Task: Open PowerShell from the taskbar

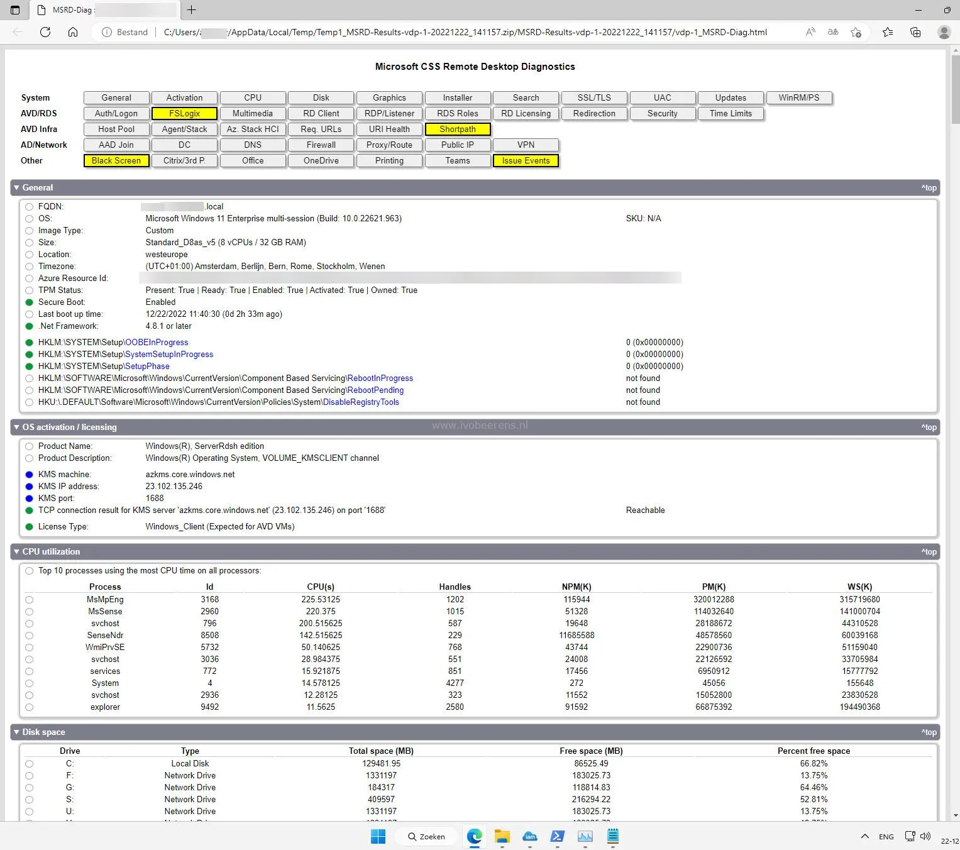Action: coord(558,836)
